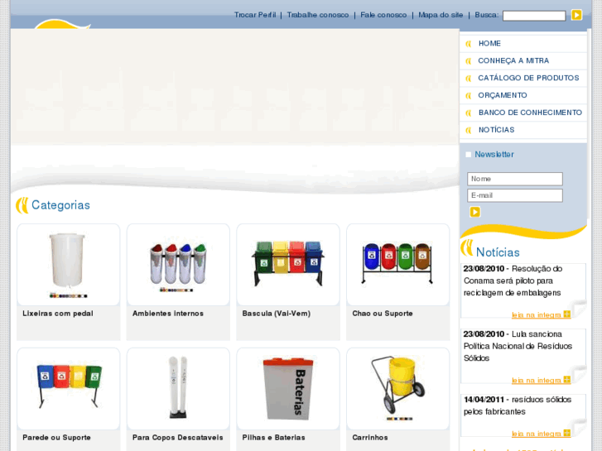602x451 pixels.
Task: Read full resíduos sólidos news via leia na integra
Action: pos(536,434)
